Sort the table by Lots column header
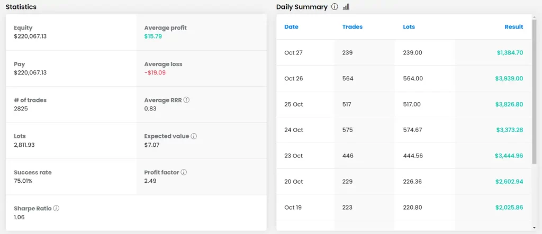The height and width of the screenshot is (234, 542). 409,27
